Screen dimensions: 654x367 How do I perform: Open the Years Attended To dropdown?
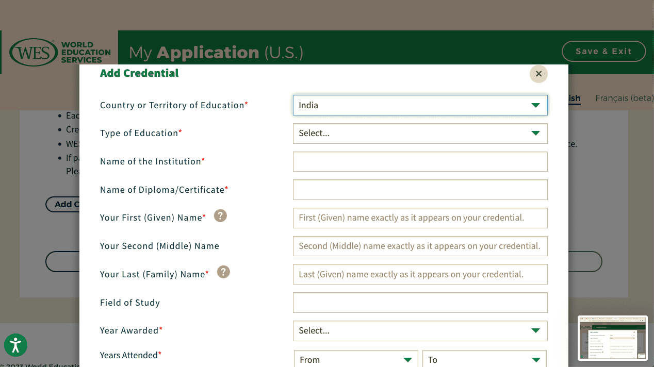484,359
